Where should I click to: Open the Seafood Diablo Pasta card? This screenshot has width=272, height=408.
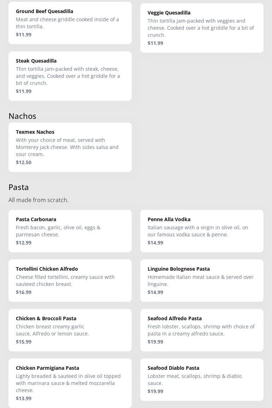point(202,379)
